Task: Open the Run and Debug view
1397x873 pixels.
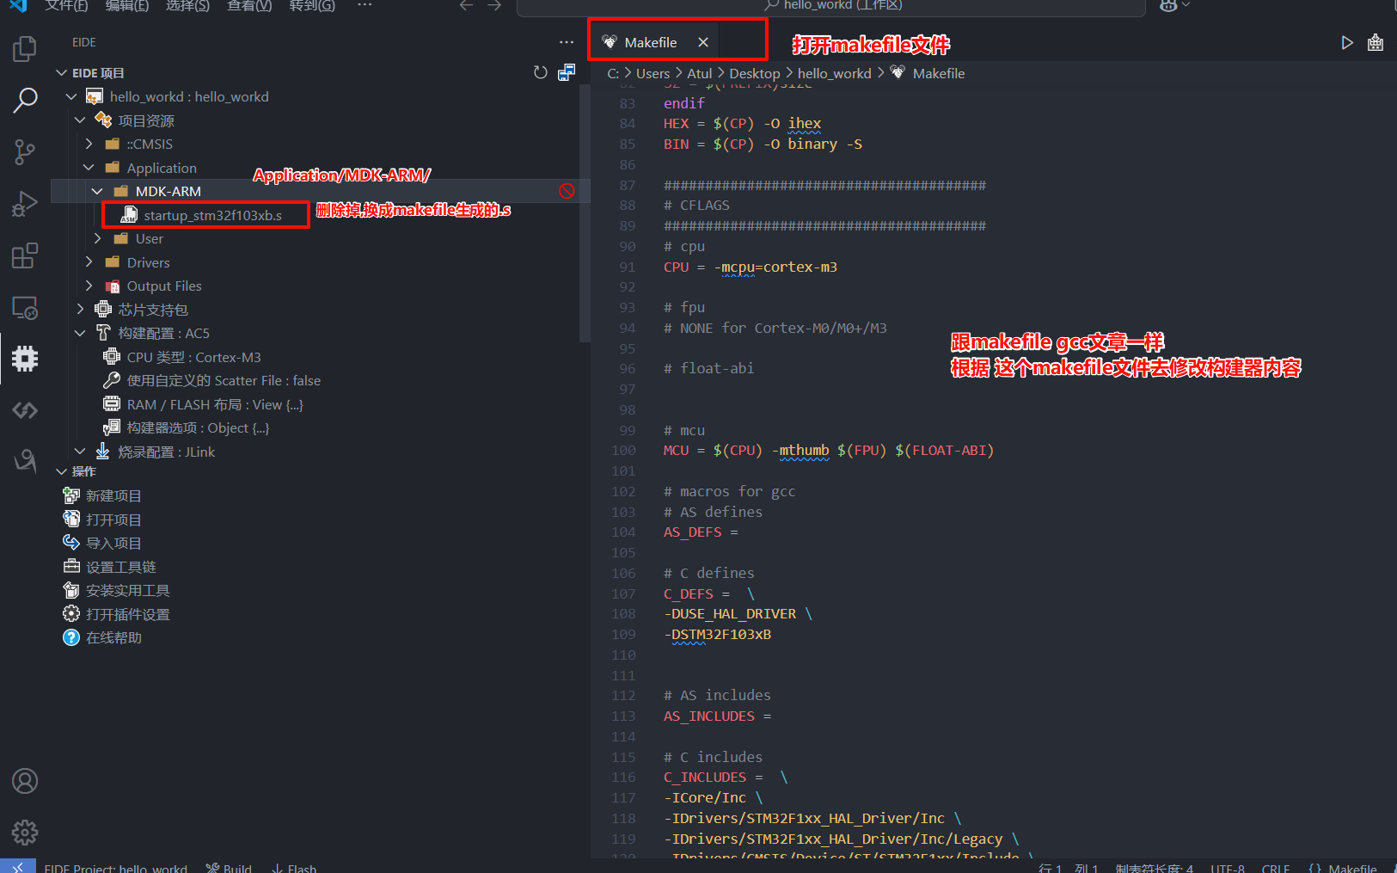Action: [x=25, y=204]
